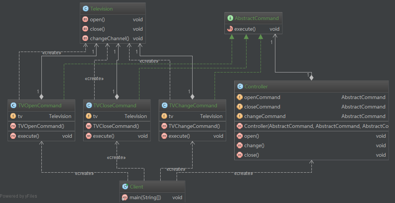The image size is (395, 203).
Task: Click changeChannel() method name in Television
Action: coord(110,38)
